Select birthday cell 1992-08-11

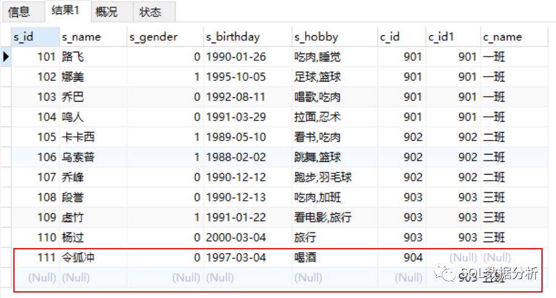(247, 97)
